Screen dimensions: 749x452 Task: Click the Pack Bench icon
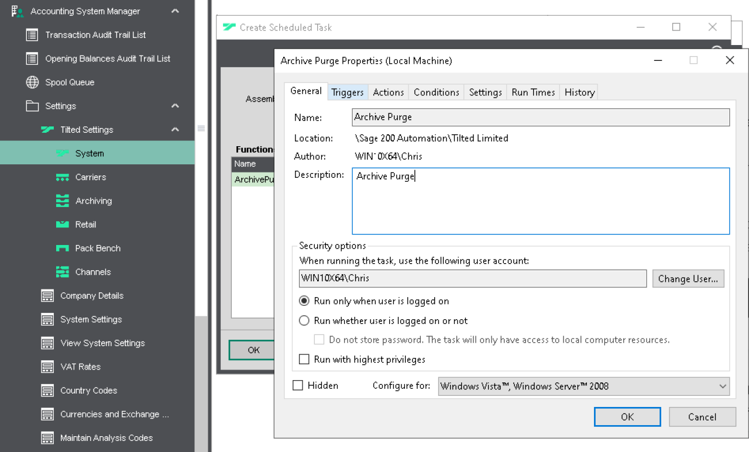[x=63, y=248]
